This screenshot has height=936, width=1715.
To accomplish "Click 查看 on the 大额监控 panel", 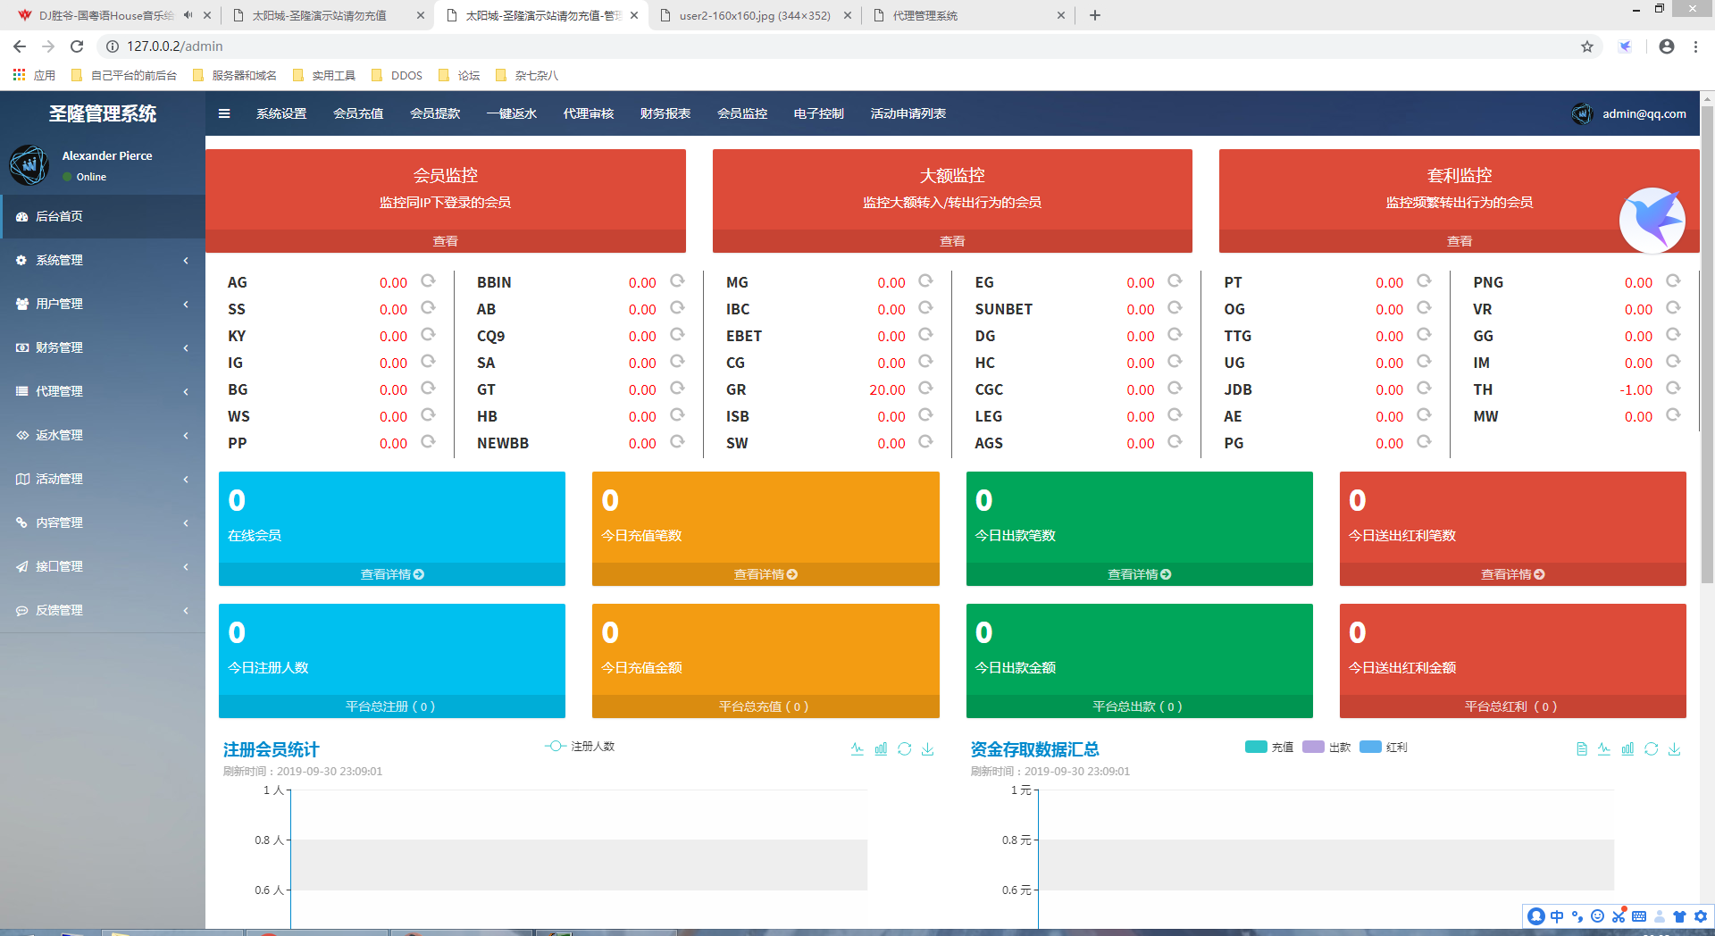I will tap(951, 240).
